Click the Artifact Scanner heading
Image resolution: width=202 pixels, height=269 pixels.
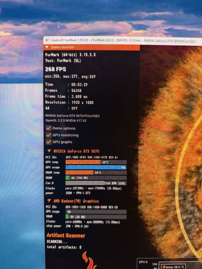(66, 235)
